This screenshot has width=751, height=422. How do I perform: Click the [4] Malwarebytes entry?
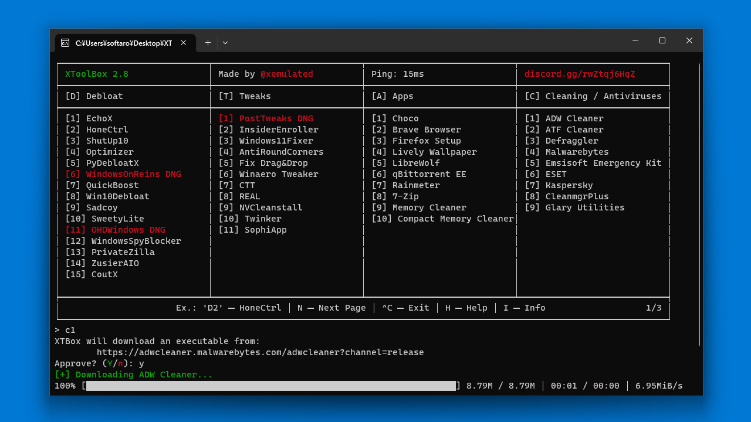567,152
